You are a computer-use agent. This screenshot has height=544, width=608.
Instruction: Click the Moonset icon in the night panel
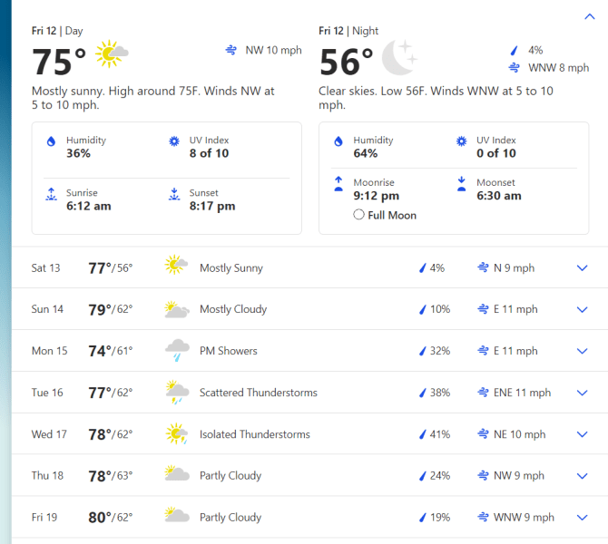(461, 184)
